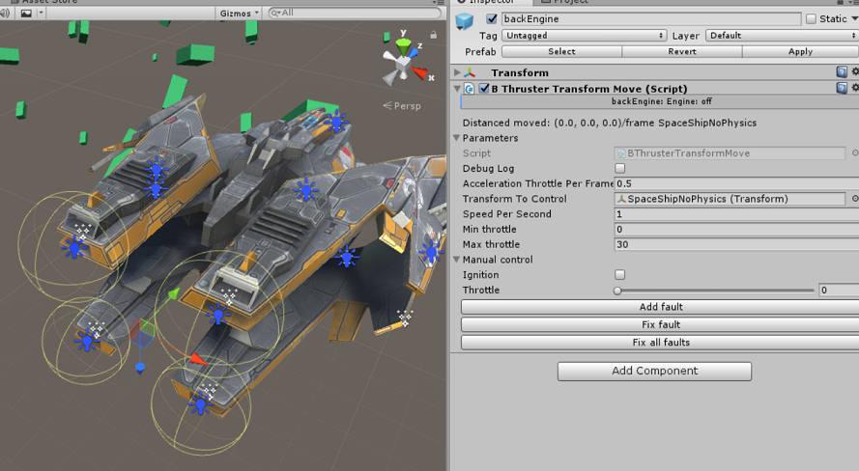The width and height of the screenshot is (859, 471).
Task: Click the Prefab Apply button
Action: (800, 51)
